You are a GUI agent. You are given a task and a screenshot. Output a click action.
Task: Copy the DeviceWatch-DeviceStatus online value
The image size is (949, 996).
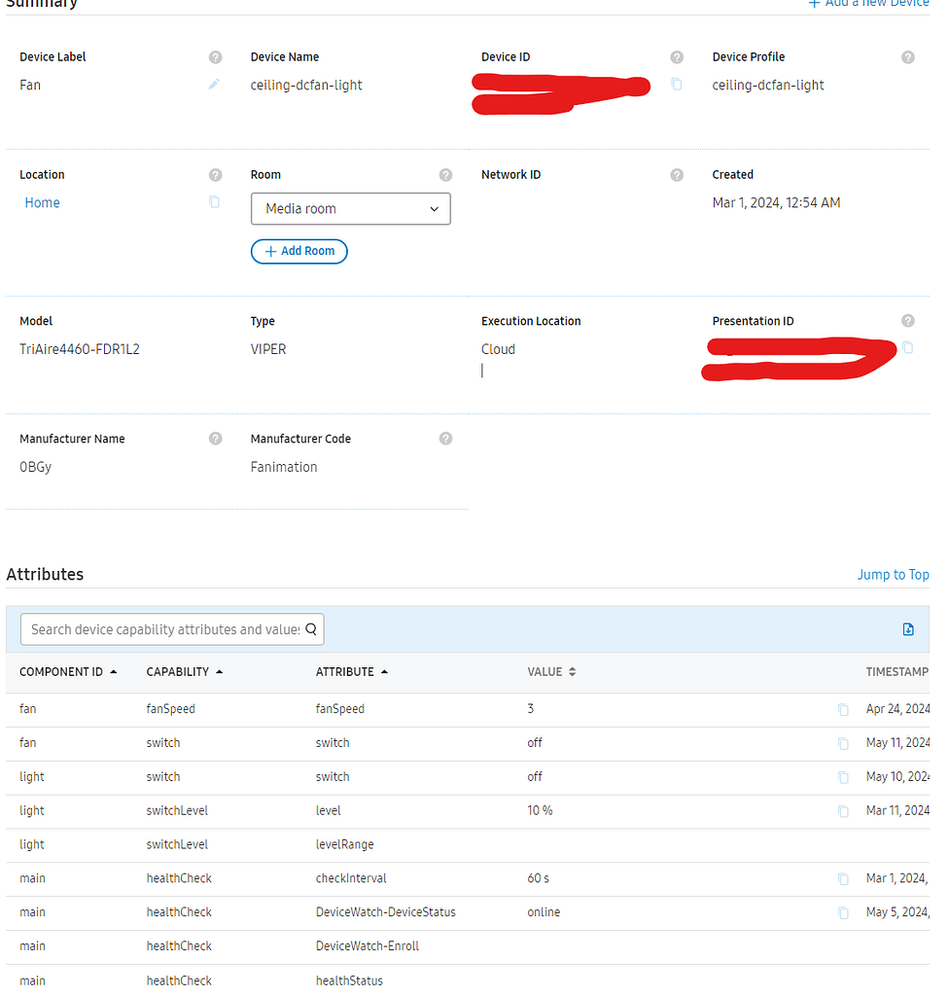(x=843, y=912)
